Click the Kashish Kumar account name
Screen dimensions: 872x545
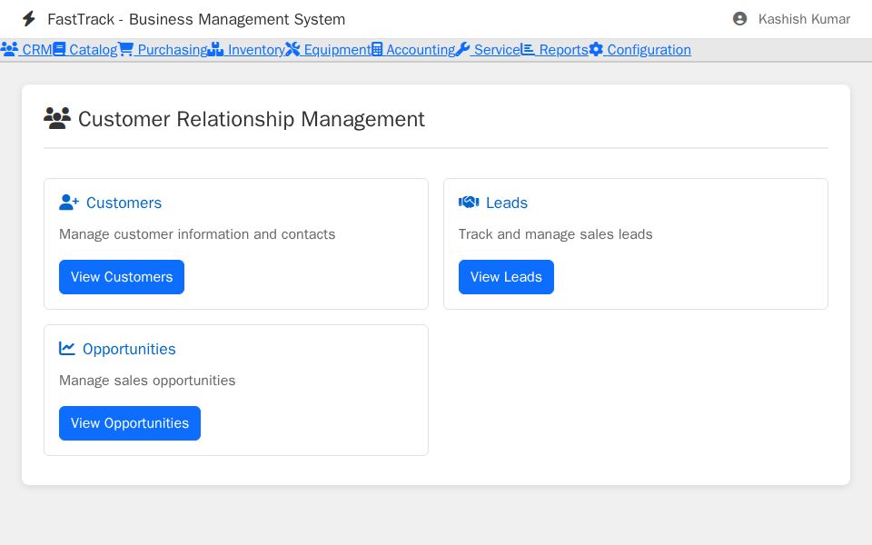[x=803, y=18]
